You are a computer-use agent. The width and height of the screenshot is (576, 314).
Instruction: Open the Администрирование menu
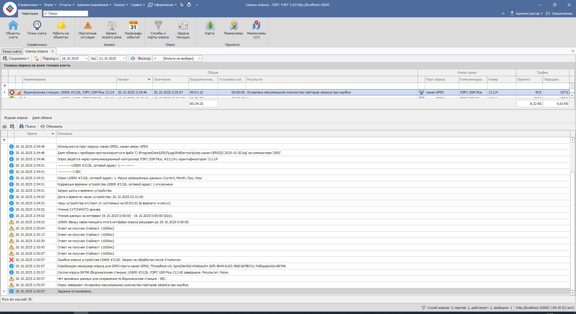tap(94, 5)
